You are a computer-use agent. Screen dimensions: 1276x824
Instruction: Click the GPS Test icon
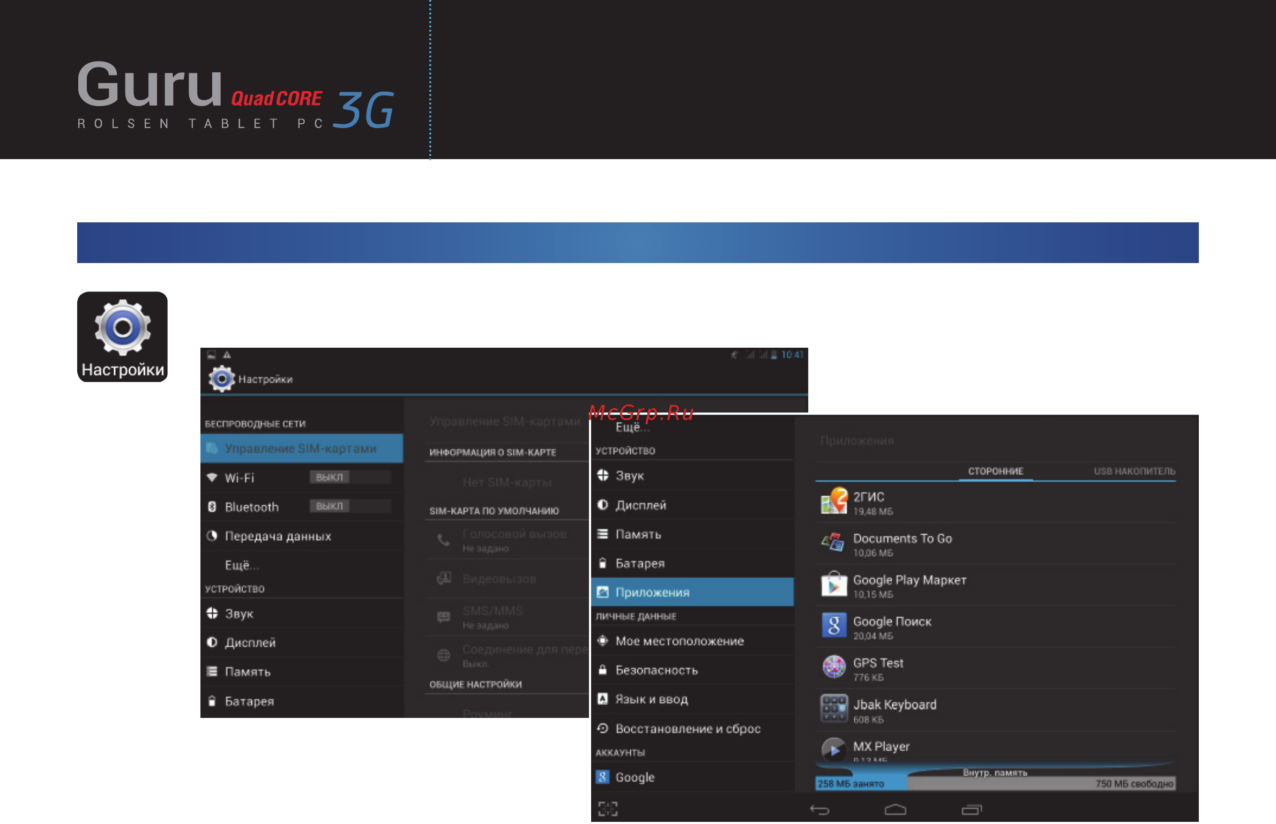click(834, 666)
